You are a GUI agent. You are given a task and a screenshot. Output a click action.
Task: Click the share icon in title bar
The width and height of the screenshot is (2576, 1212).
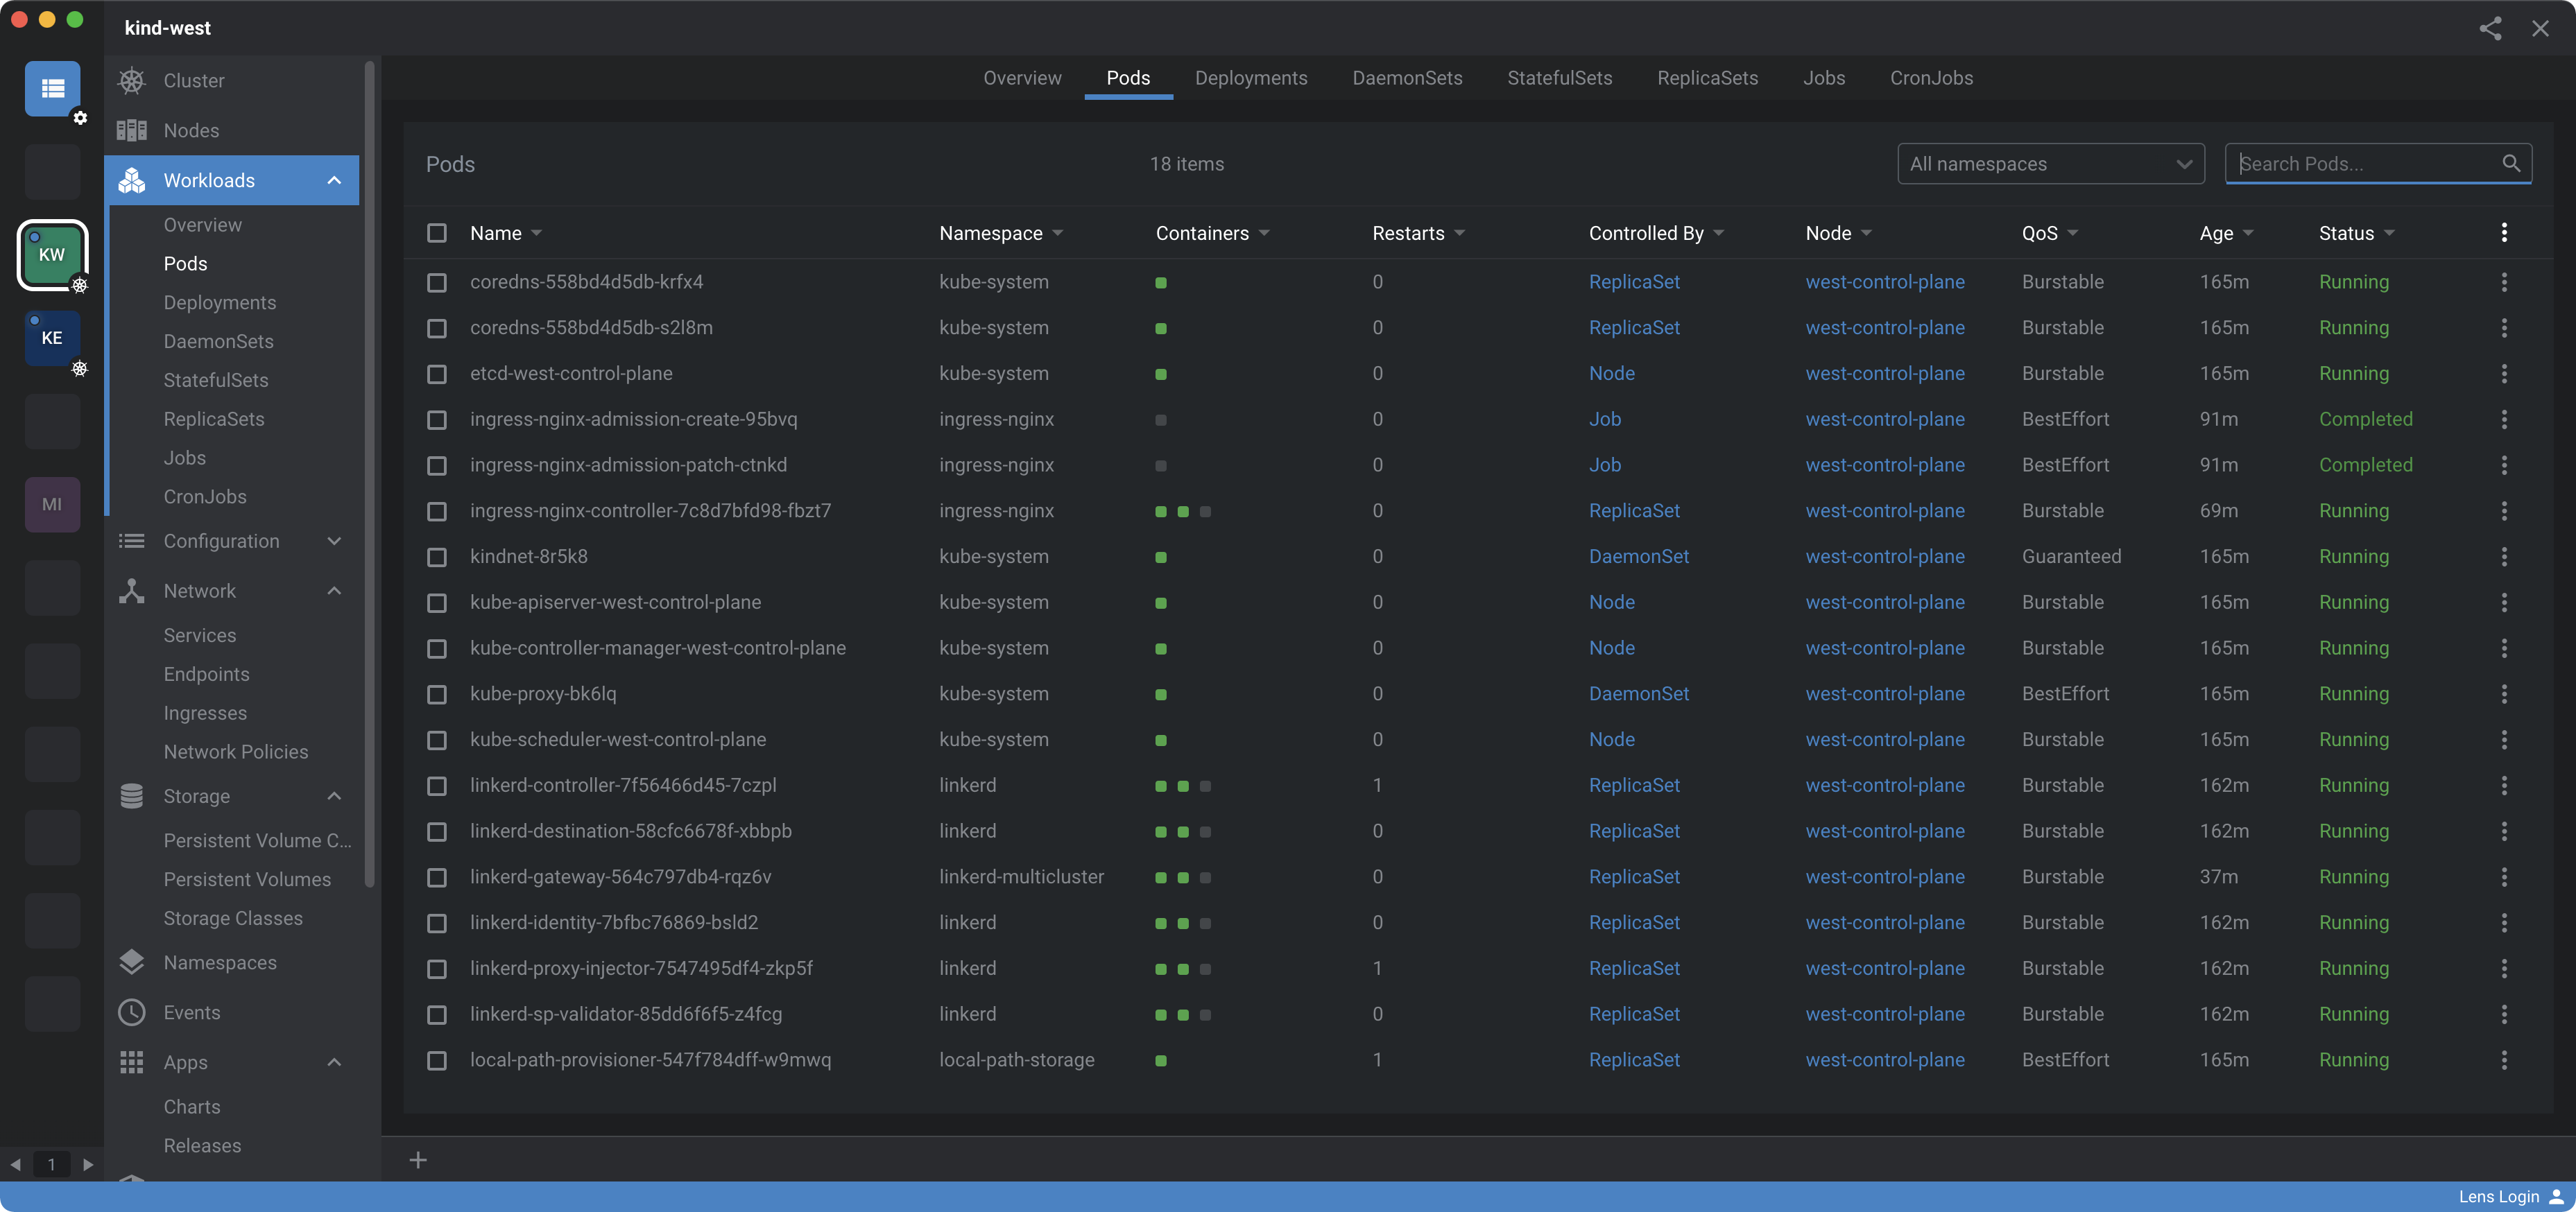coord(2490,28)
